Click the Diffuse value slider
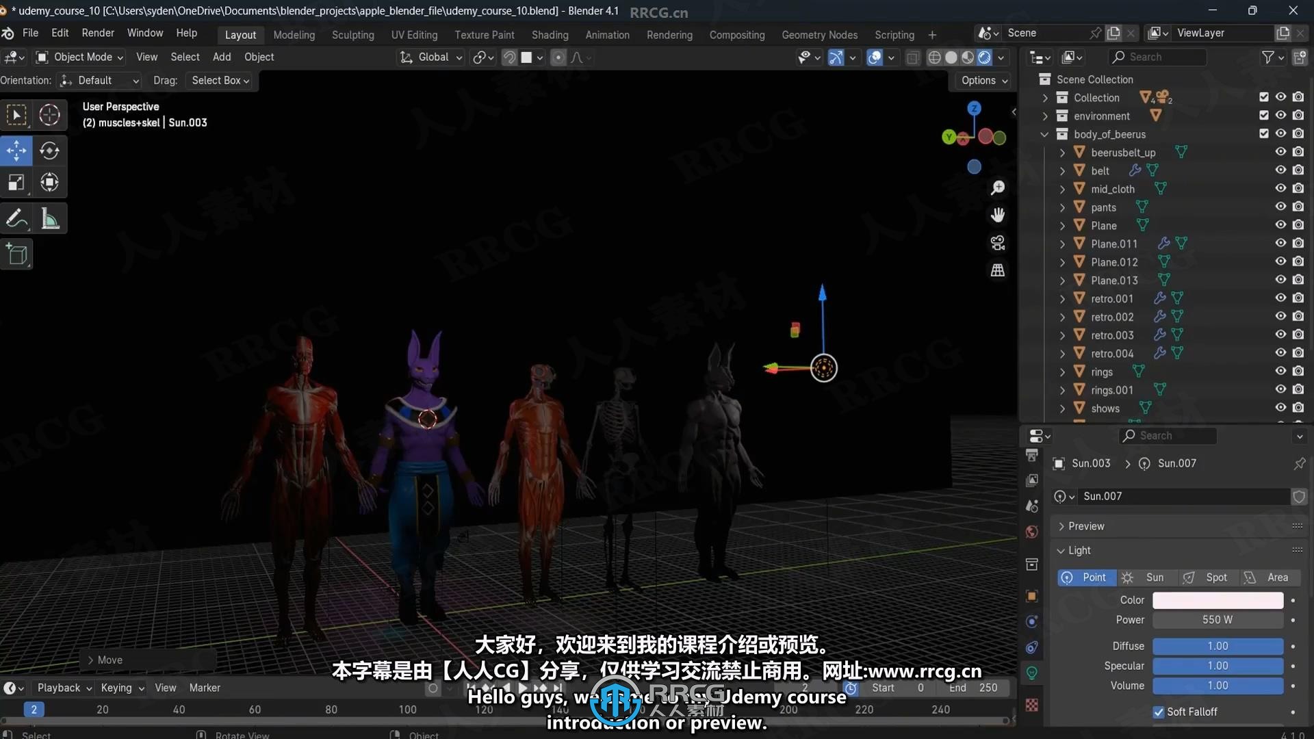The height and width of the screenshot is (739, 1314). (x=1218, y=647)
